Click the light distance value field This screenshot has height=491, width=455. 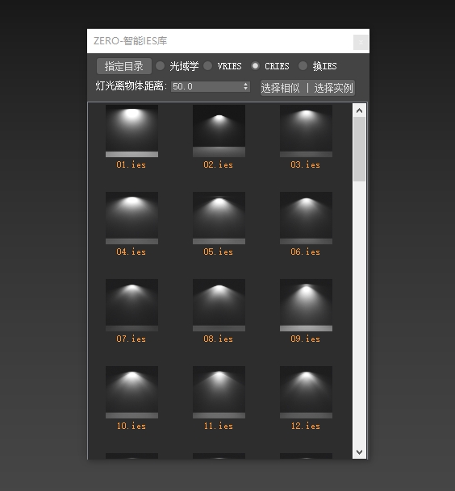tap(207, 86)
